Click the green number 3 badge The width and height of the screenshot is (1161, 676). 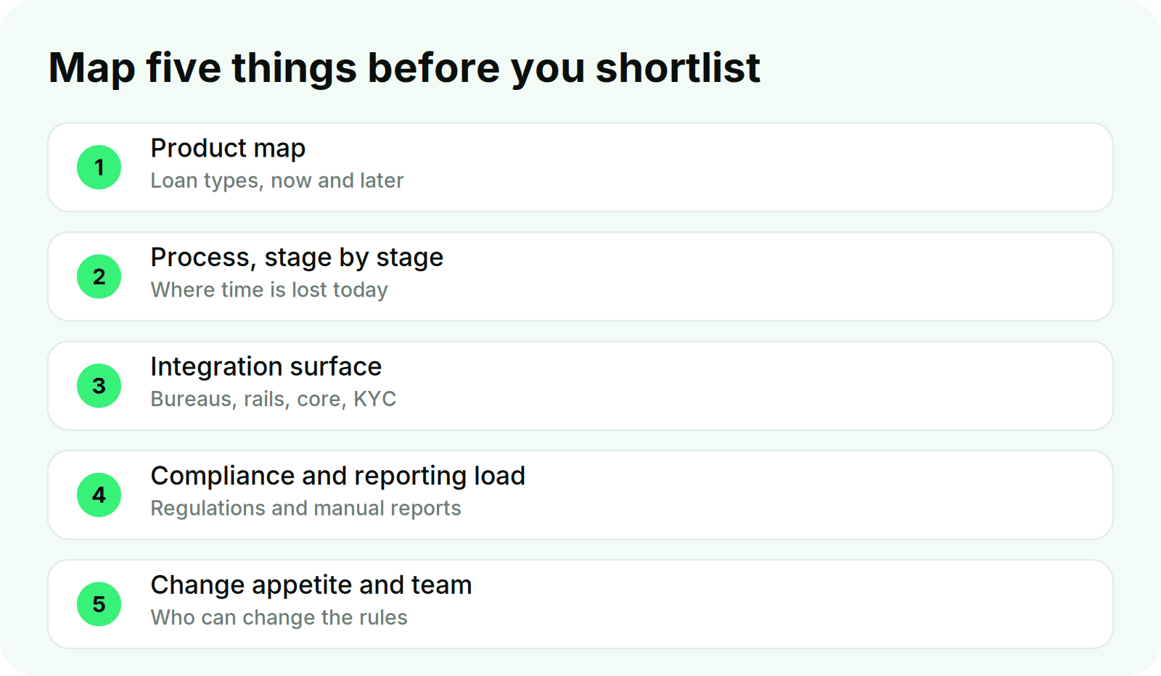click(x=99, y=386)
